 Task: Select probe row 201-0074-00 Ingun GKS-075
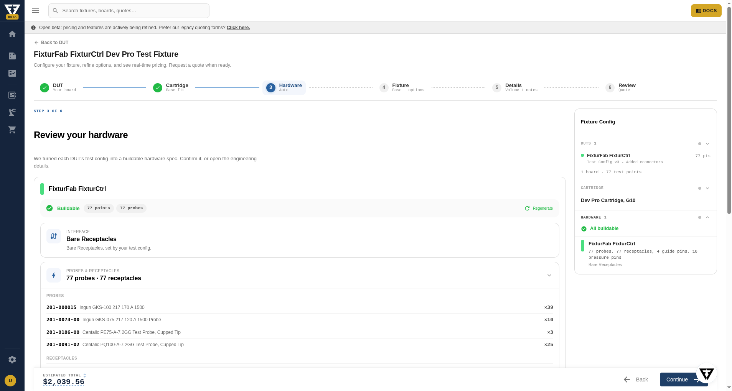(x=300, y=320)
